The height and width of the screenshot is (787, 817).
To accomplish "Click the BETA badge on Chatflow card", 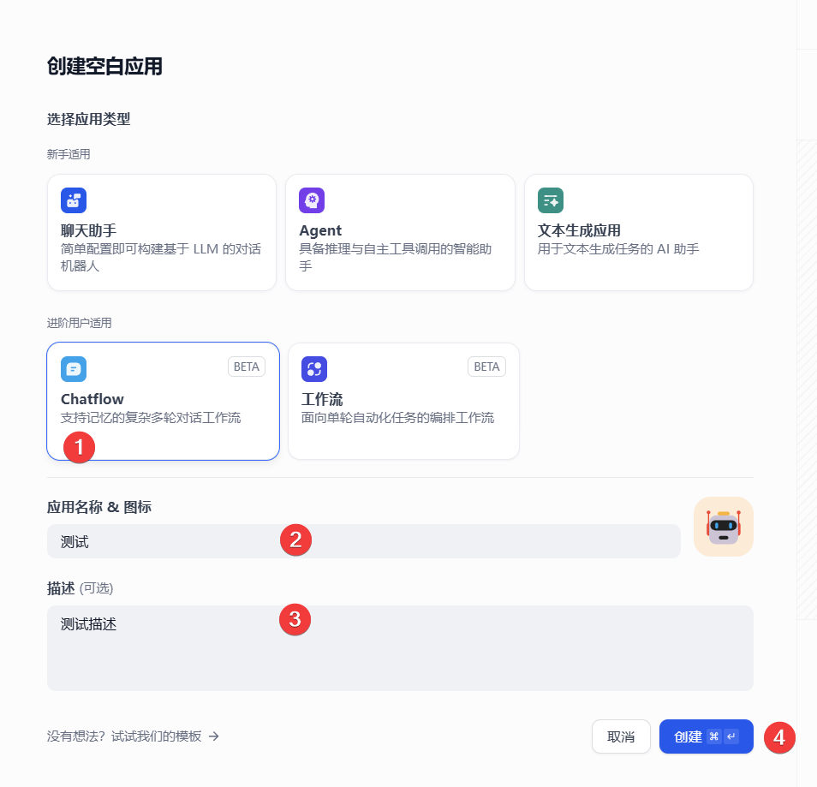I will point(247,367).
